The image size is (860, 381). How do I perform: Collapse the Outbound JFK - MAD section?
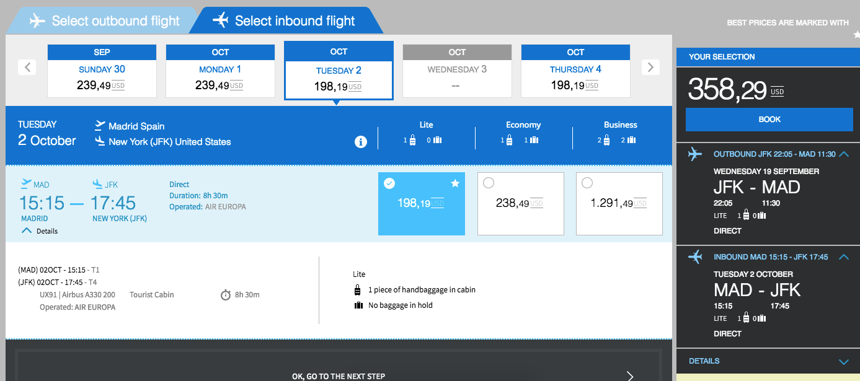(844, 154)
